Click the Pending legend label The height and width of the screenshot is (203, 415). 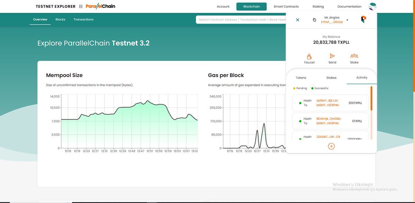tap(301, 88)
